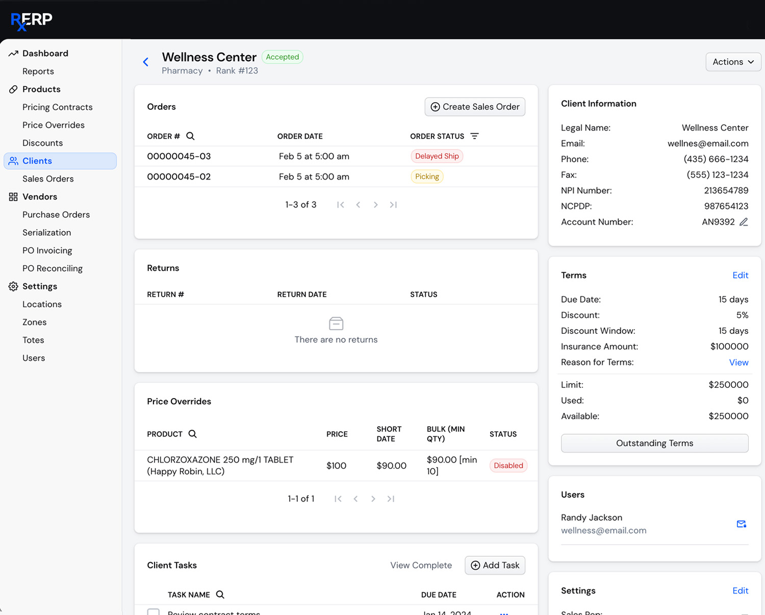Open Purchase Orders from sidebar
The height and width of the screenshot is (615, 765).
(x=56, y=214)
